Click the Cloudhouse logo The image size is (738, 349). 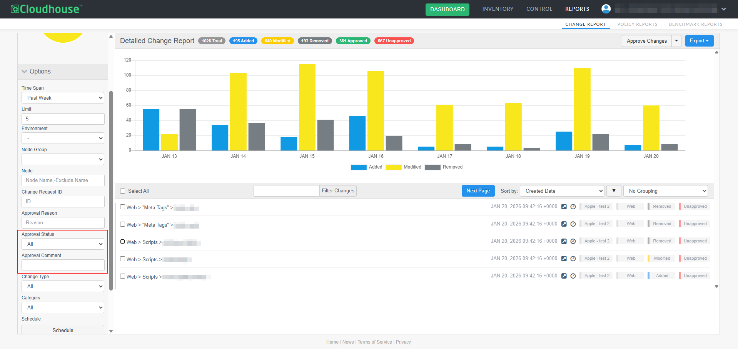(x=47, y=9)
